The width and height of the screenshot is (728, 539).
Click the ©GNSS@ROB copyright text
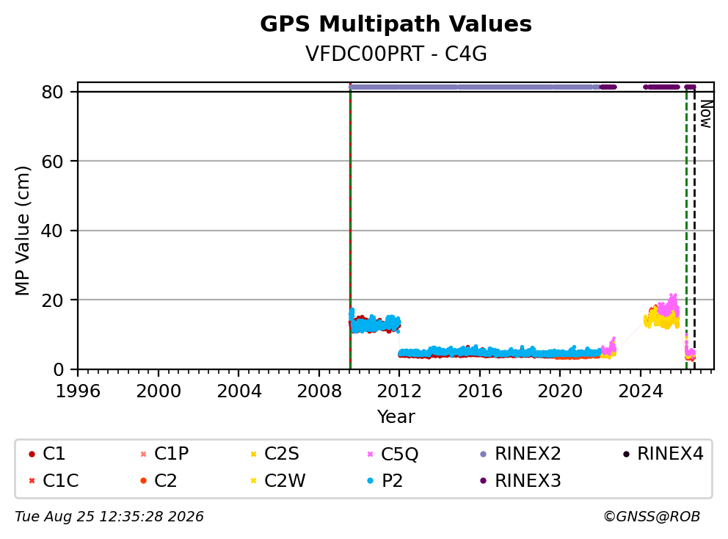(x=652, y=516)
